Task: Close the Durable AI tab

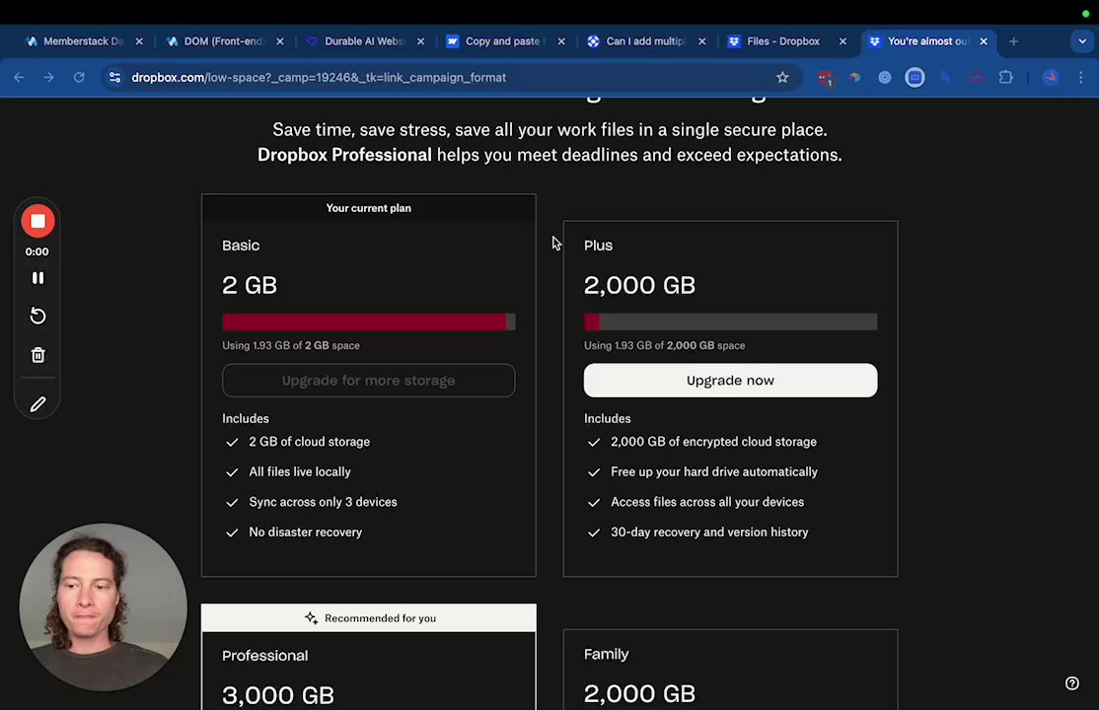Action: tap(420, 41)
